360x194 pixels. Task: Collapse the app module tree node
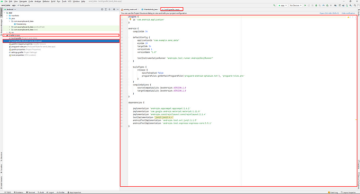4,13
